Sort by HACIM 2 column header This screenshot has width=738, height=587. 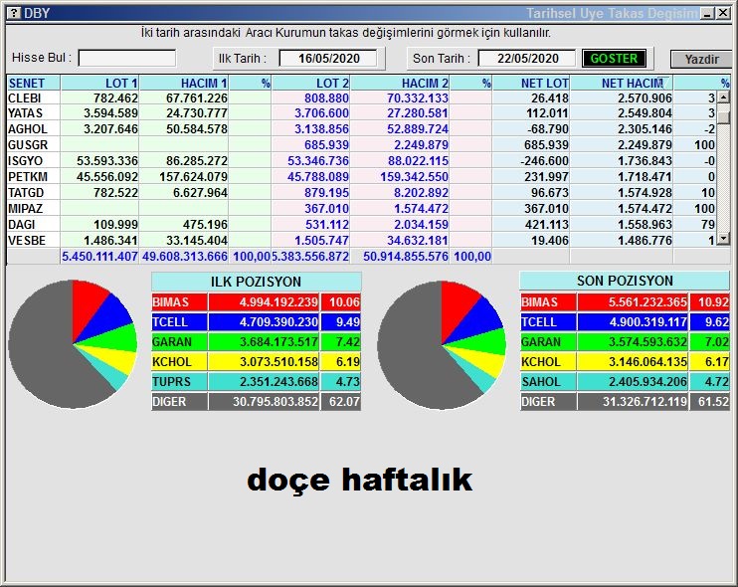[x=400, y=84]
